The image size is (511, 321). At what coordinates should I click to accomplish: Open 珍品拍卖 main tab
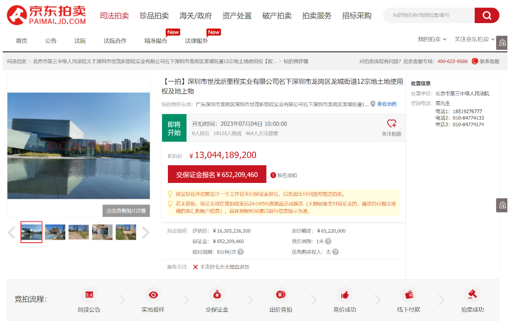(x=154, y=15)
